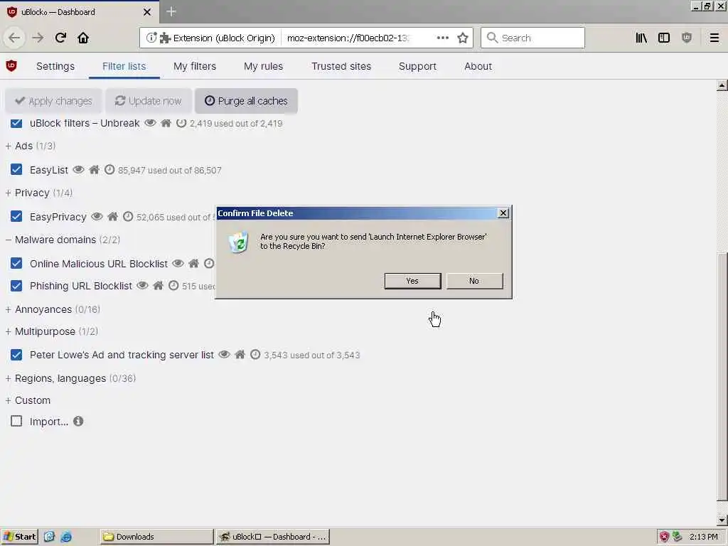Uncheck the EasyPrivacy checkbox

point(16,216)
